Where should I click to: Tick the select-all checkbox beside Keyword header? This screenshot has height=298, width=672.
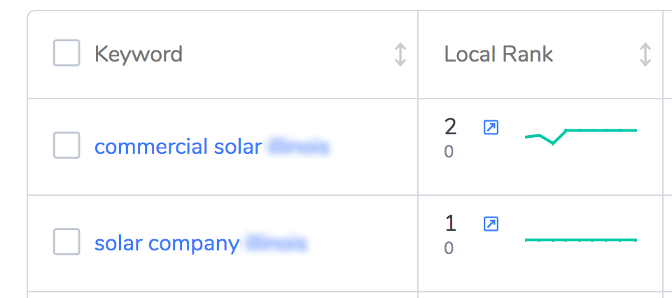click(x=66, y=53)
